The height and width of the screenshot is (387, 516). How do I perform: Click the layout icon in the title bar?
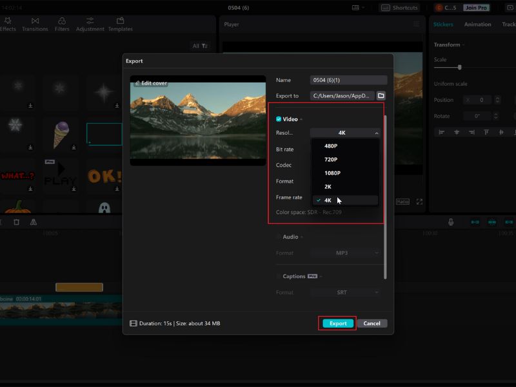(x=355, y=8)
